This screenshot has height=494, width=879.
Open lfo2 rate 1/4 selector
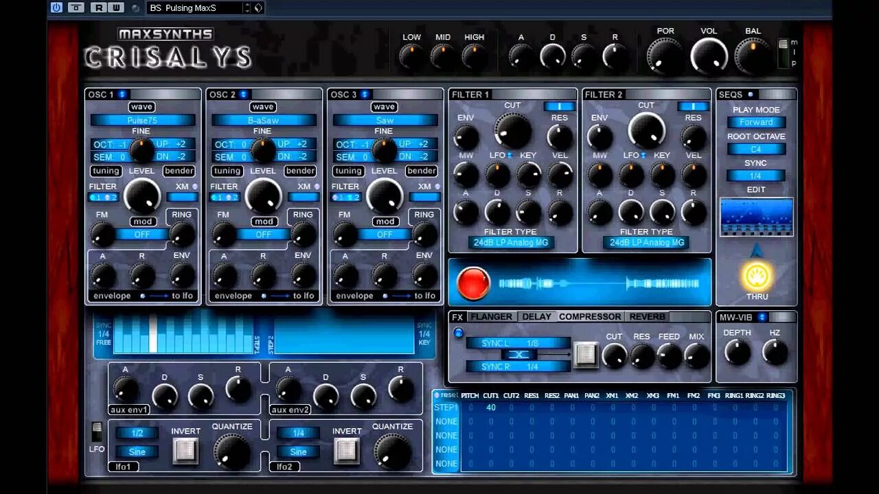[x=298, y=433]
